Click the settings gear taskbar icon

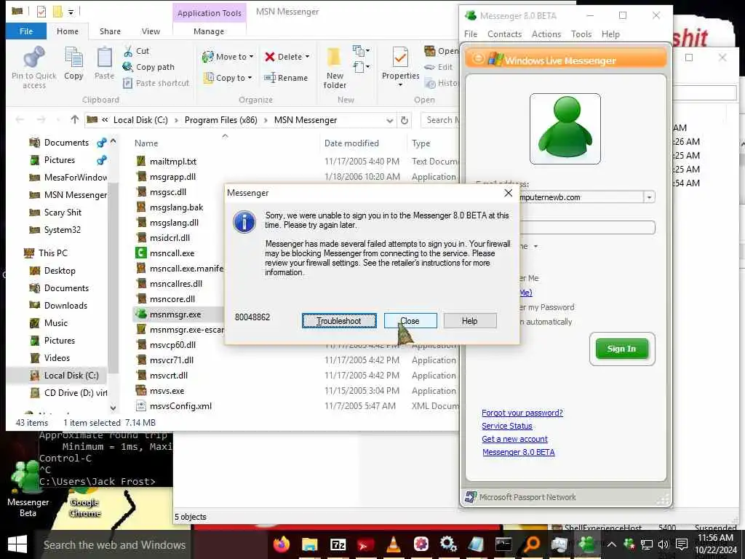448,544
